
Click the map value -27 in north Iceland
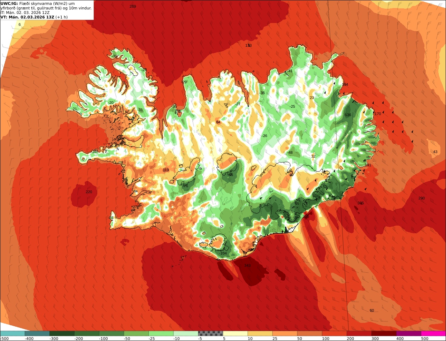click(x=238, y=104)
